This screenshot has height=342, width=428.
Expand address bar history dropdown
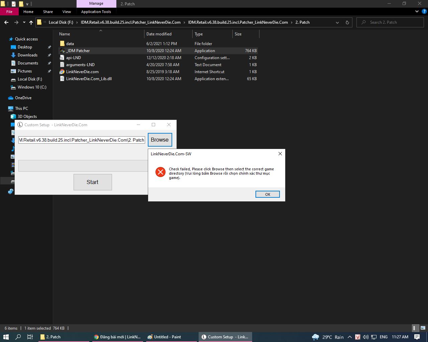337,22
